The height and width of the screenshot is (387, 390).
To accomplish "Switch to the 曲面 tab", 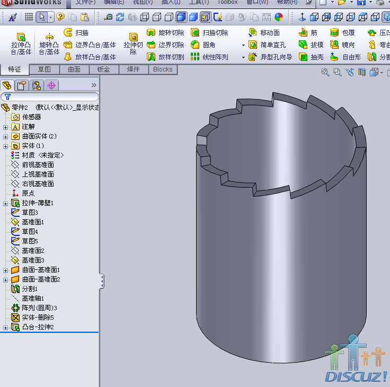I will [x=74, y=69].
